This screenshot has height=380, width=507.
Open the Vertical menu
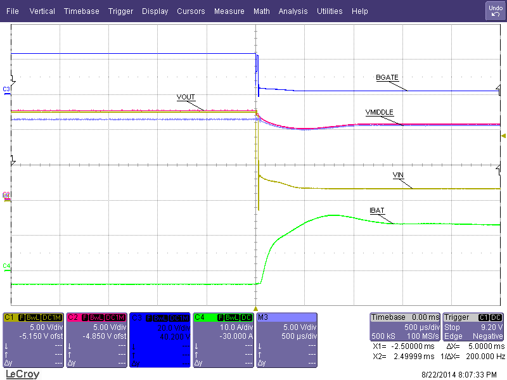(x=42, y=11)
